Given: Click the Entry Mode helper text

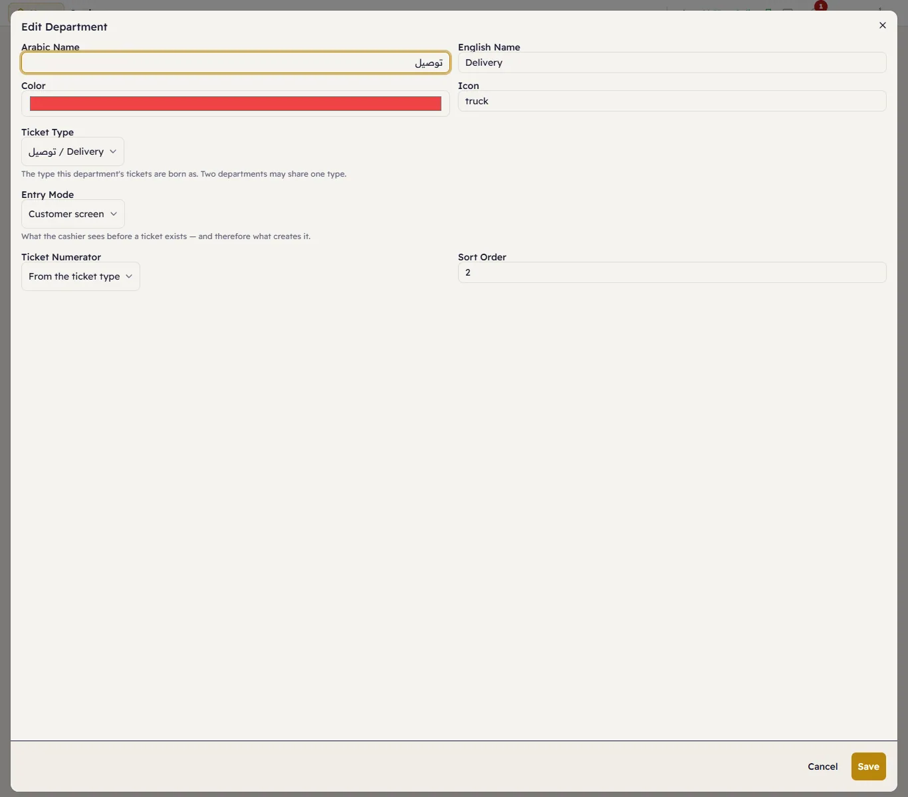Looking at the screenshot, I should (166, 236).
